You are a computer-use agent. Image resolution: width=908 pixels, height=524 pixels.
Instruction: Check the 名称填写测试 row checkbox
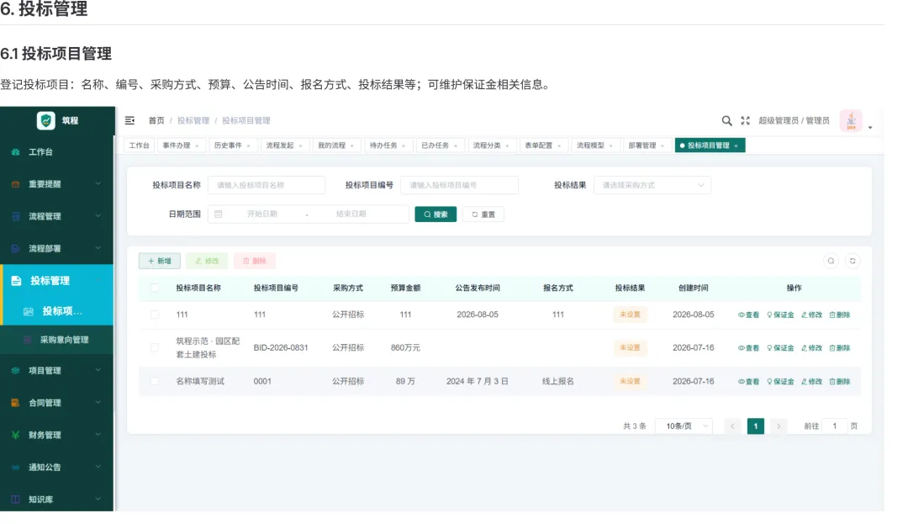[x=155, y=381]
